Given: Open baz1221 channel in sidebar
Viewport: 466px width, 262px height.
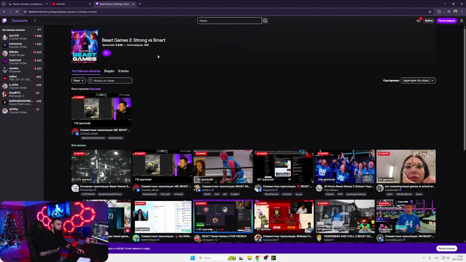Looking at the screenshot, I should (22, 37).
